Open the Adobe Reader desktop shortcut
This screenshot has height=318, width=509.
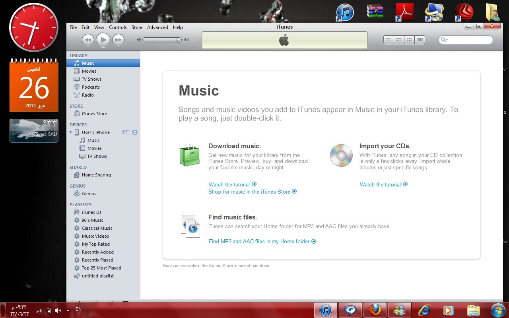(405, 12)
